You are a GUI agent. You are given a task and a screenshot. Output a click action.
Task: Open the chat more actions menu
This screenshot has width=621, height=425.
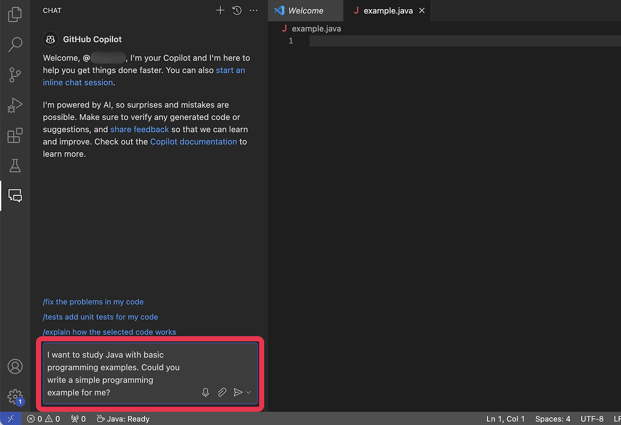pyautogui.click(x=253, y=10)
